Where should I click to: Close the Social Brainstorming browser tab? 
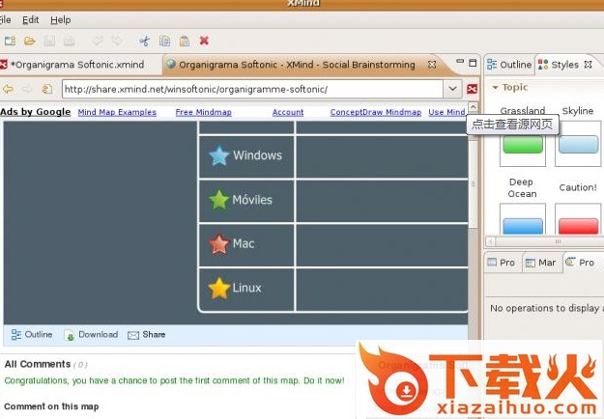[x=432, y=65]
